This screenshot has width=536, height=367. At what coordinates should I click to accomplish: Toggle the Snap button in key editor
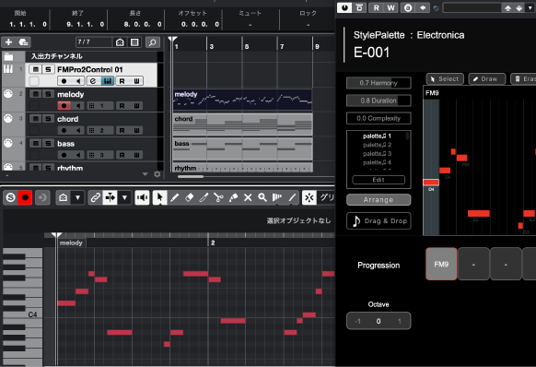309,197
